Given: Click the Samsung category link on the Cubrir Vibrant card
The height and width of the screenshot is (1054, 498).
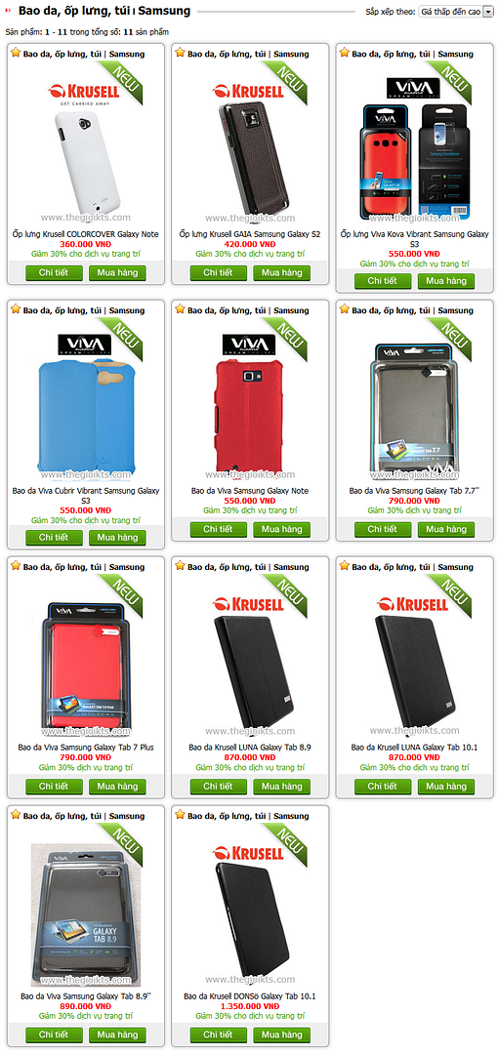Looking at the screenshot, I should tap(127, 310).
